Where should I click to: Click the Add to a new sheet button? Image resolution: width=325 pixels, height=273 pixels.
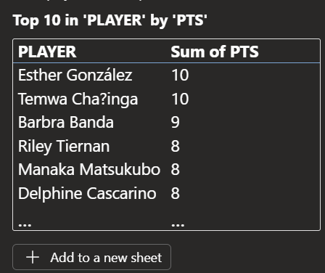click(91, 257)
